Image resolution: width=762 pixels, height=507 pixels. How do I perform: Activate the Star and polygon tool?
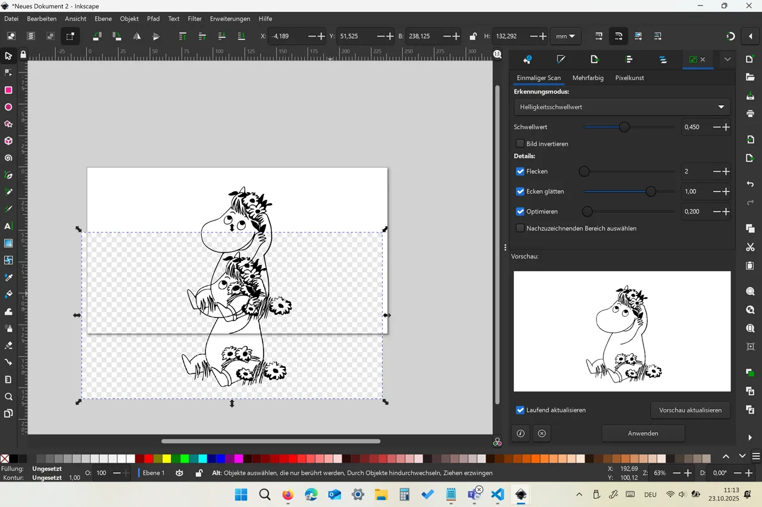(8, 124)
